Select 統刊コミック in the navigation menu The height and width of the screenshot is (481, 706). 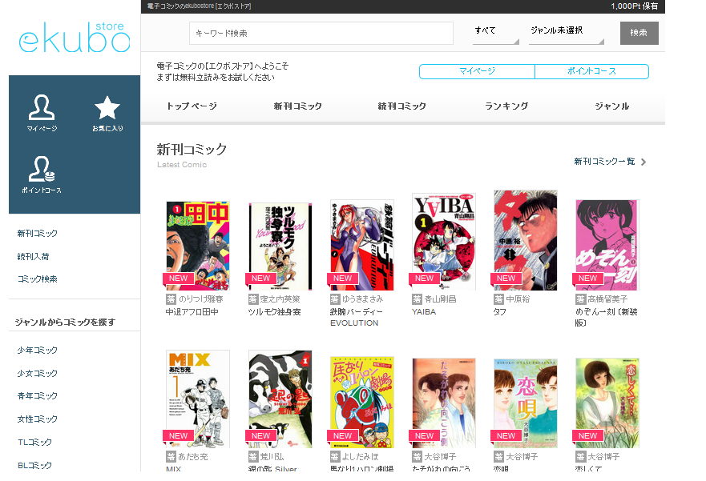[403, 105]
